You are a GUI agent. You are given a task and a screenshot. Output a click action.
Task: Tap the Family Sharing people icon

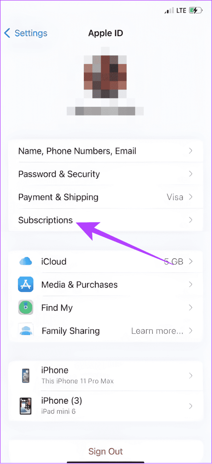coord(25,331)
